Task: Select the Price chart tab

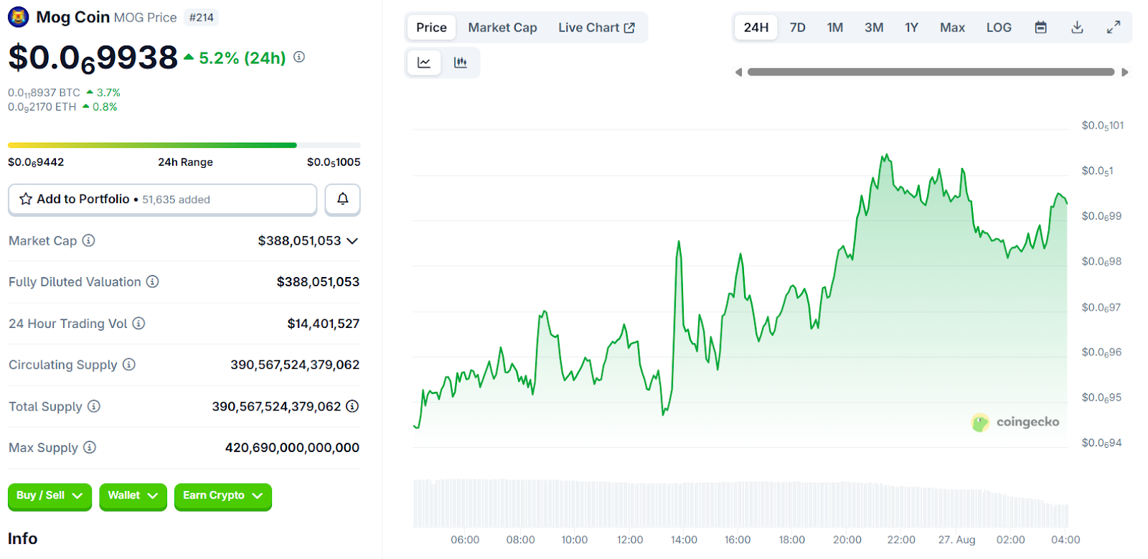Action: coord(431,27)
